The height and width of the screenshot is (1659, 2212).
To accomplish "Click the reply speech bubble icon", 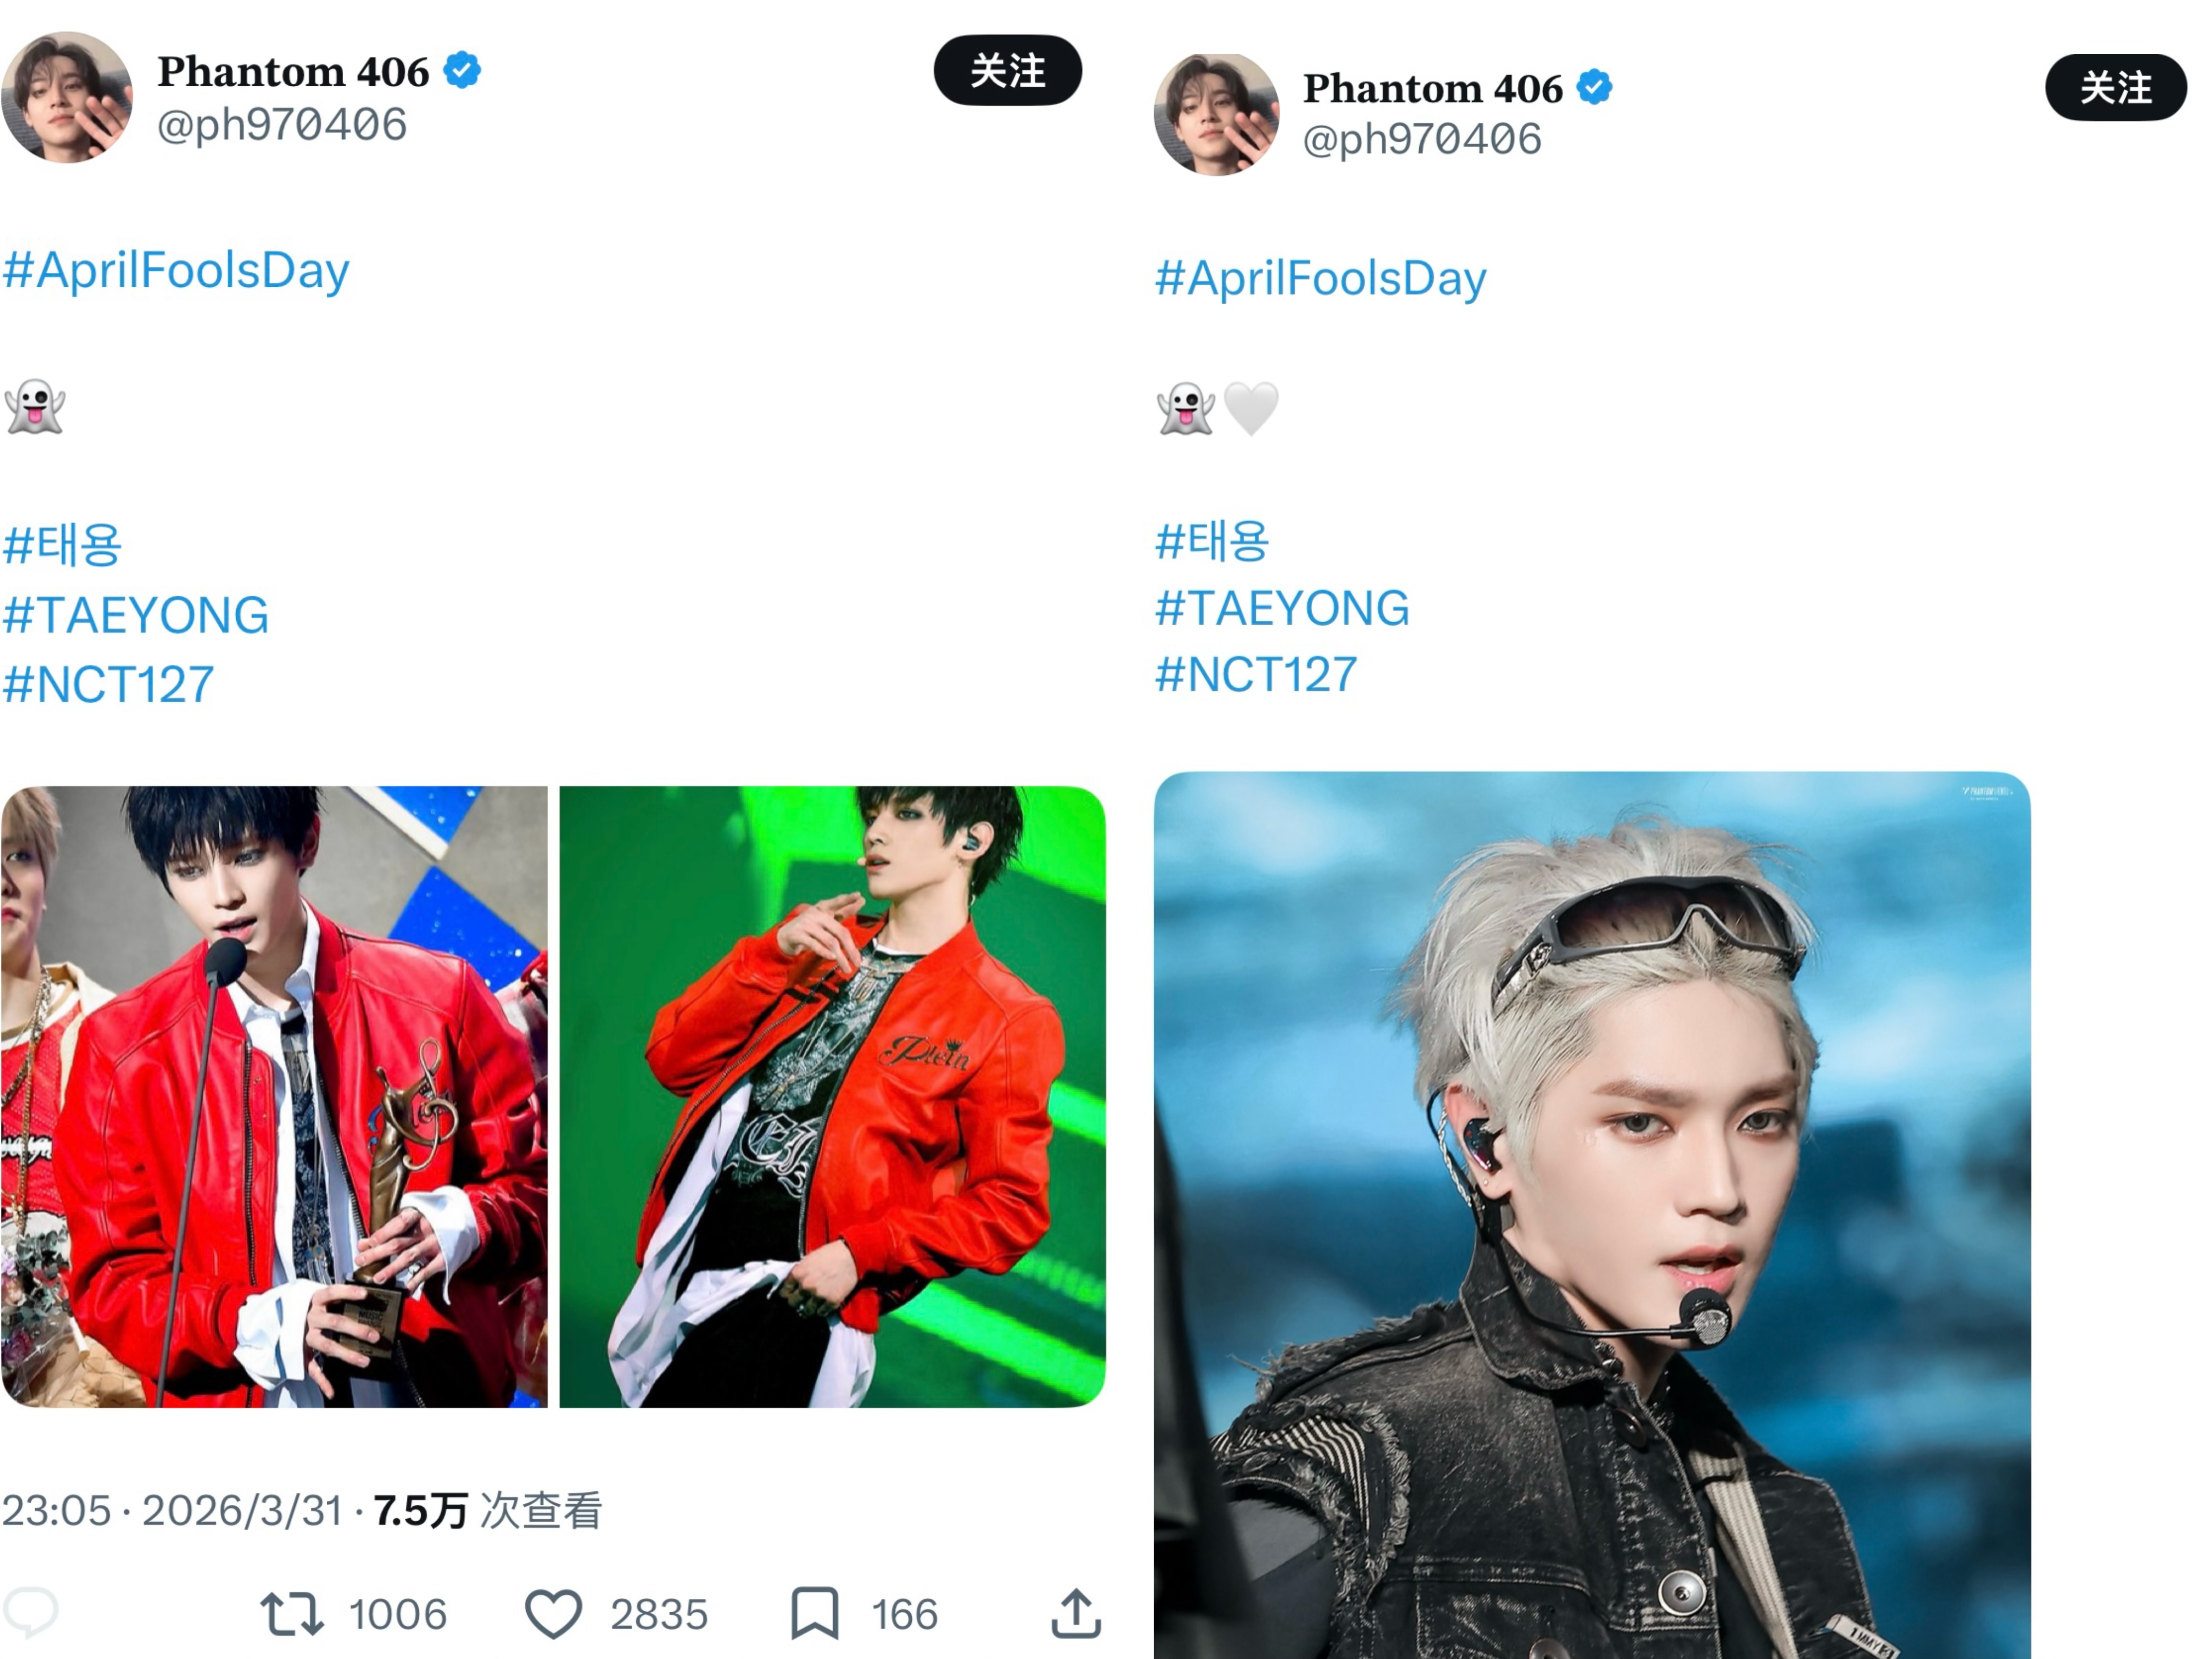I will [x=31, y=1613].
